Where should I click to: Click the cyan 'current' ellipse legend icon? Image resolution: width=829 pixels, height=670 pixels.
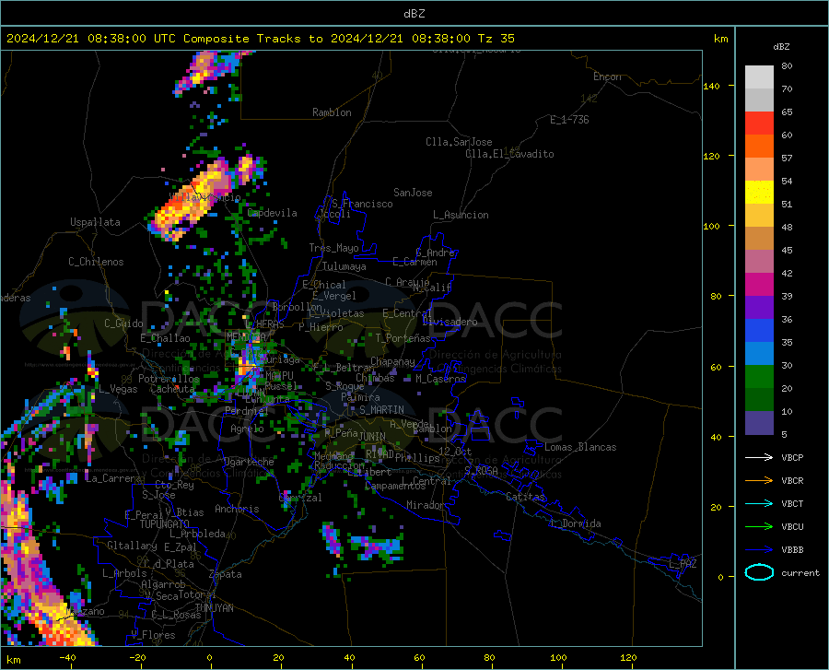click(759, 572)
